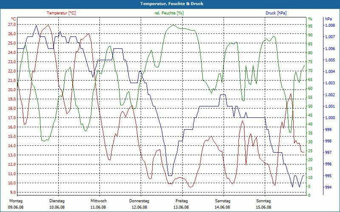Screen dimensions: 340x212
Task: Click the '1.000' pressure axis value
Action: pyautogui.click(x=330, y=118)
